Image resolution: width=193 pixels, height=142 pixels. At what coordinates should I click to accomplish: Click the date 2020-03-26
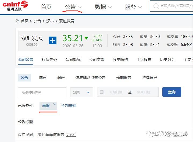73,46
